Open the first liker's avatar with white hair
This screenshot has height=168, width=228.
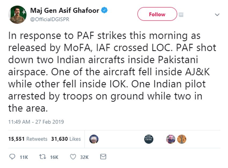click(94, 139)
